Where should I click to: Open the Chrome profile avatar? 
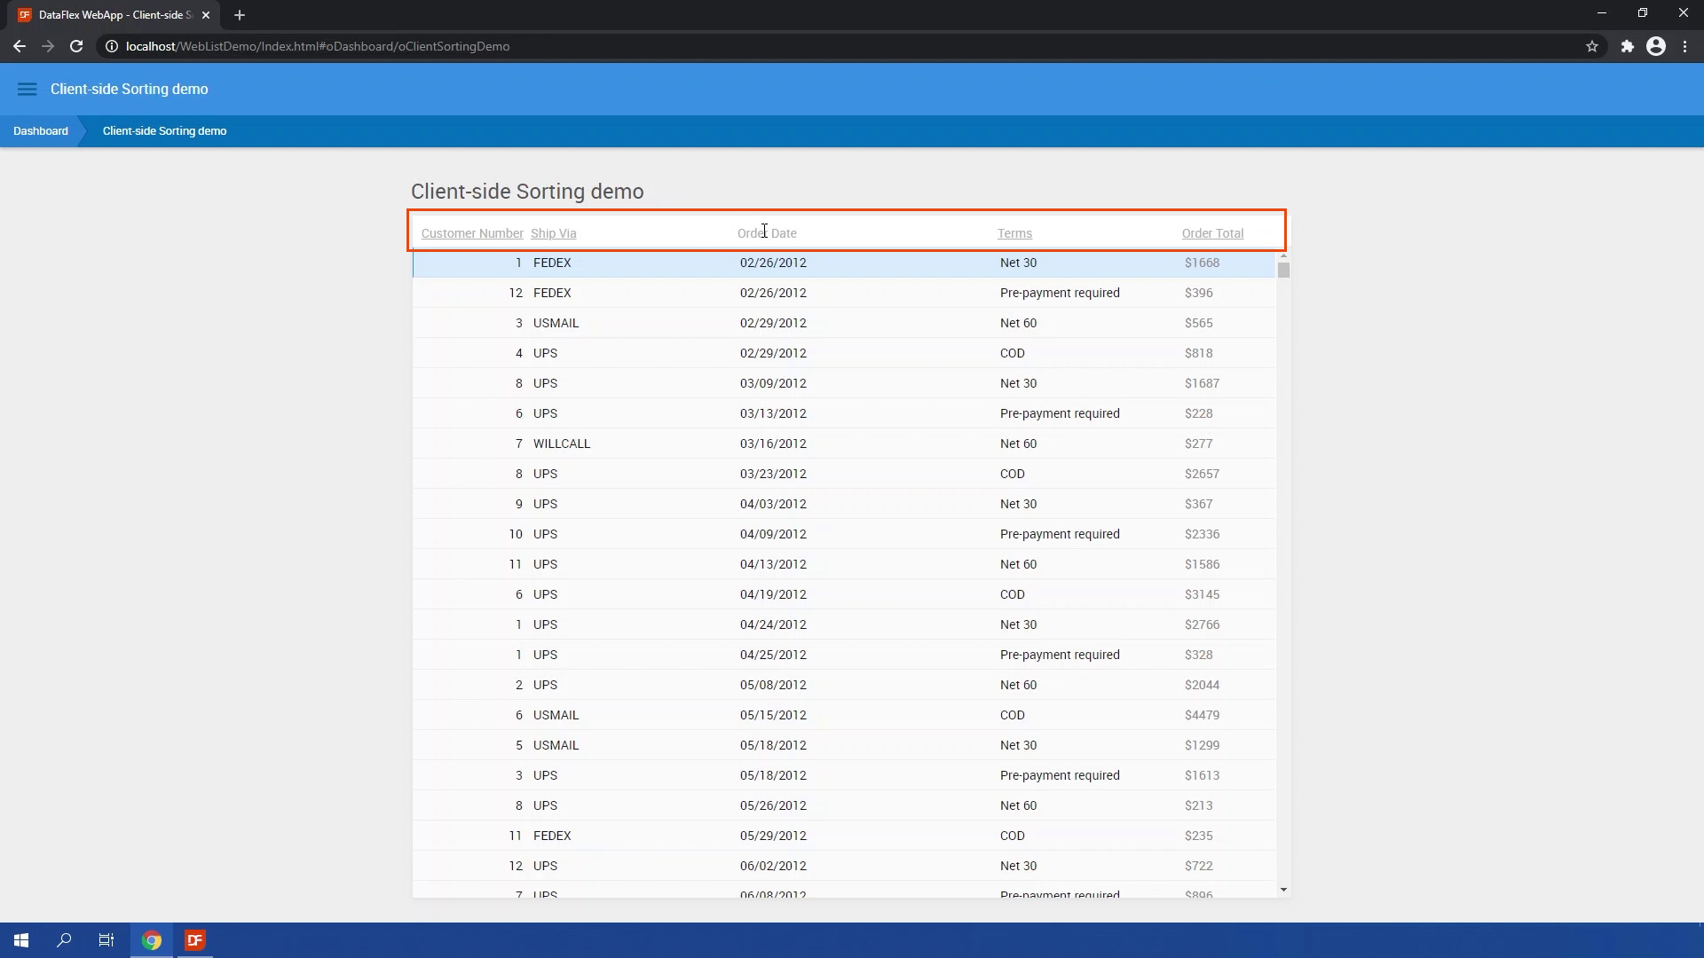(1656, 46)
